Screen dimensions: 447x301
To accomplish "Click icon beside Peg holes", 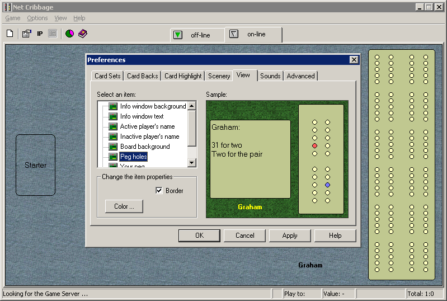I will [x=113, y=157].
